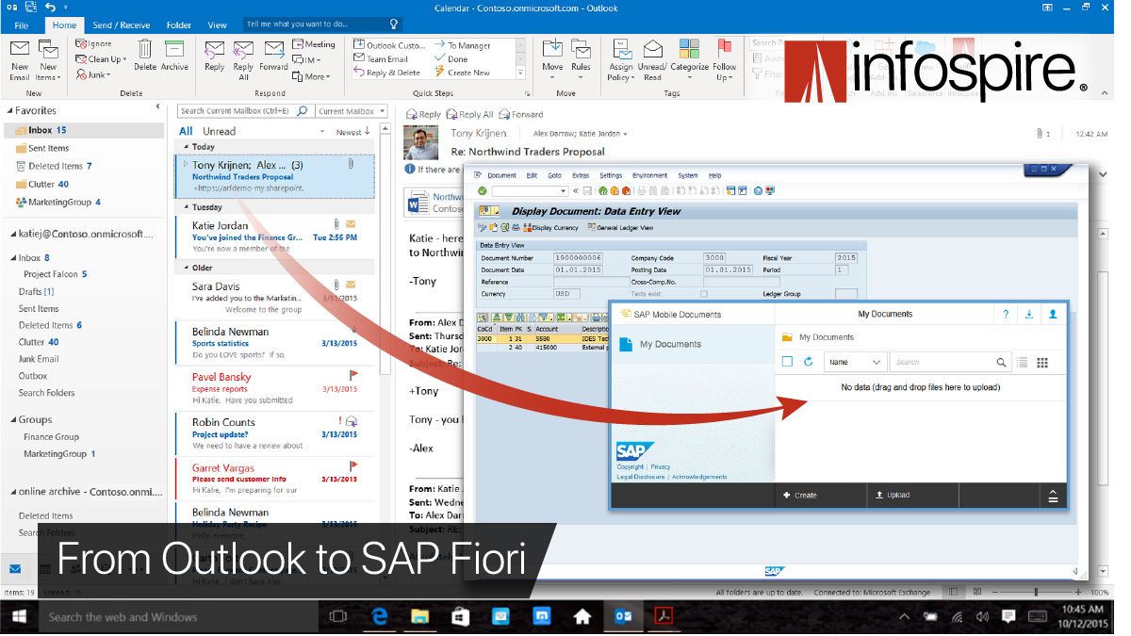
Task: Expand the Tony Krijnen conversation thread
Action: point(185,164)
